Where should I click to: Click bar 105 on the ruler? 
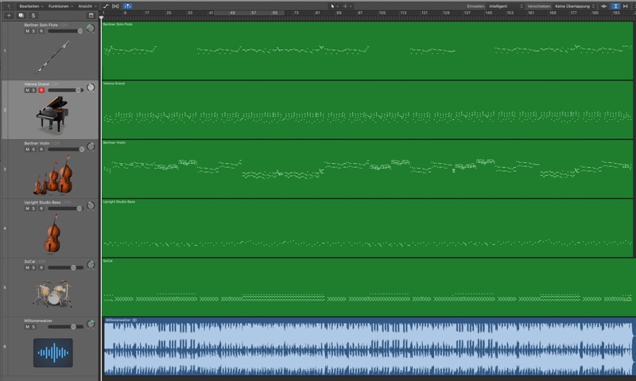(x=382, y=13)
